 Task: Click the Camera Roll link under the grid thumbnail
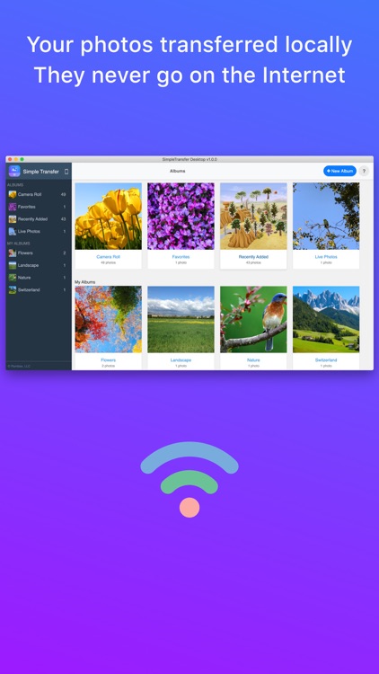[x=109, y=257]
